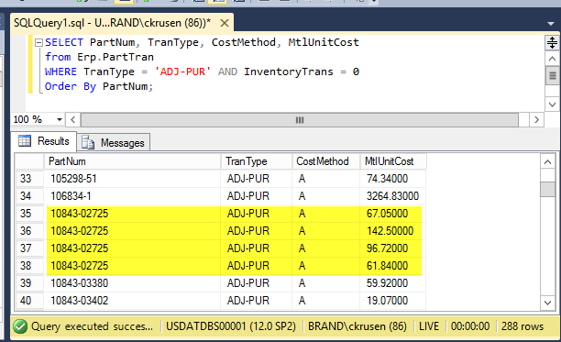Select row header 38

29,266
